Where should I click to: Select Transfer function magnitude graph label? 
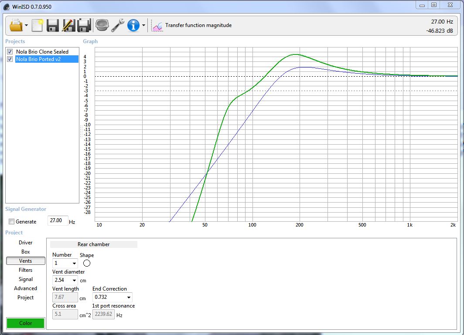tap(198, 25)
